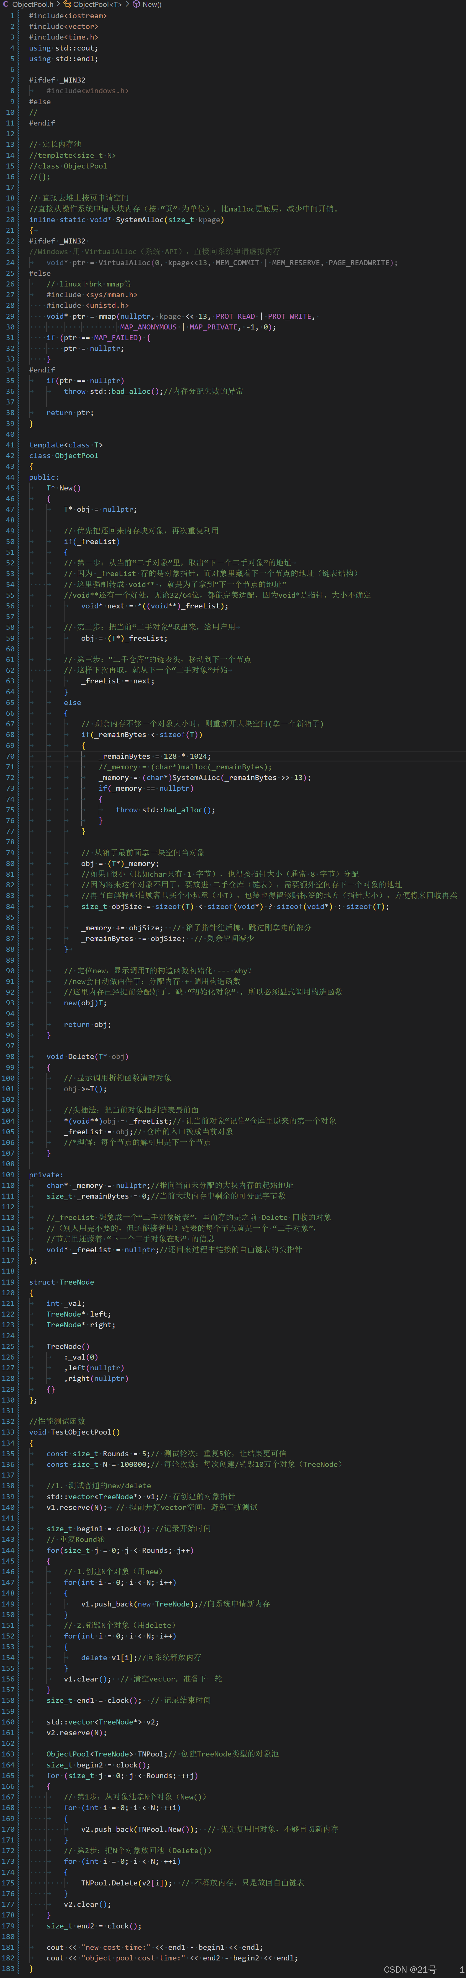Click '#include<time.h>' on line 3

64,37
